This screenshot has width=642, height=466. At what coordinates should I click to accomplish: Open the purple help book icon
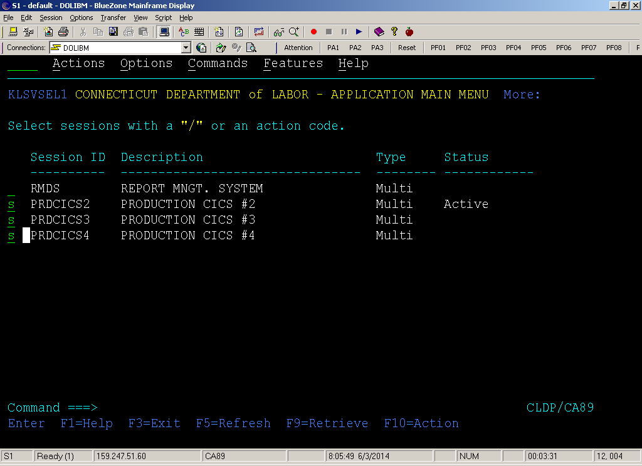pos(379,31)
